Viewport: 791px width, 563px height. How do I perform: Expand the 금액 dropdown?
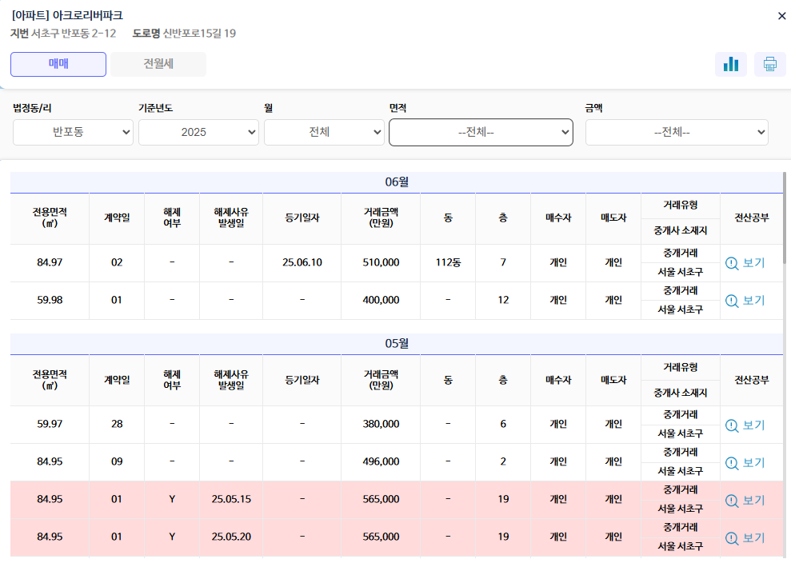coord(677,132)
